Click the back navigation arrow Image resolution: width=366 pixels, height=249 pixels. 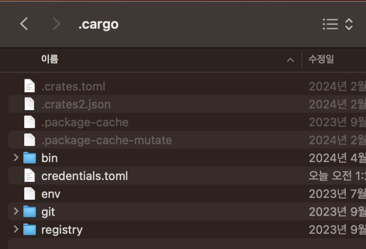tap(24, 24)
